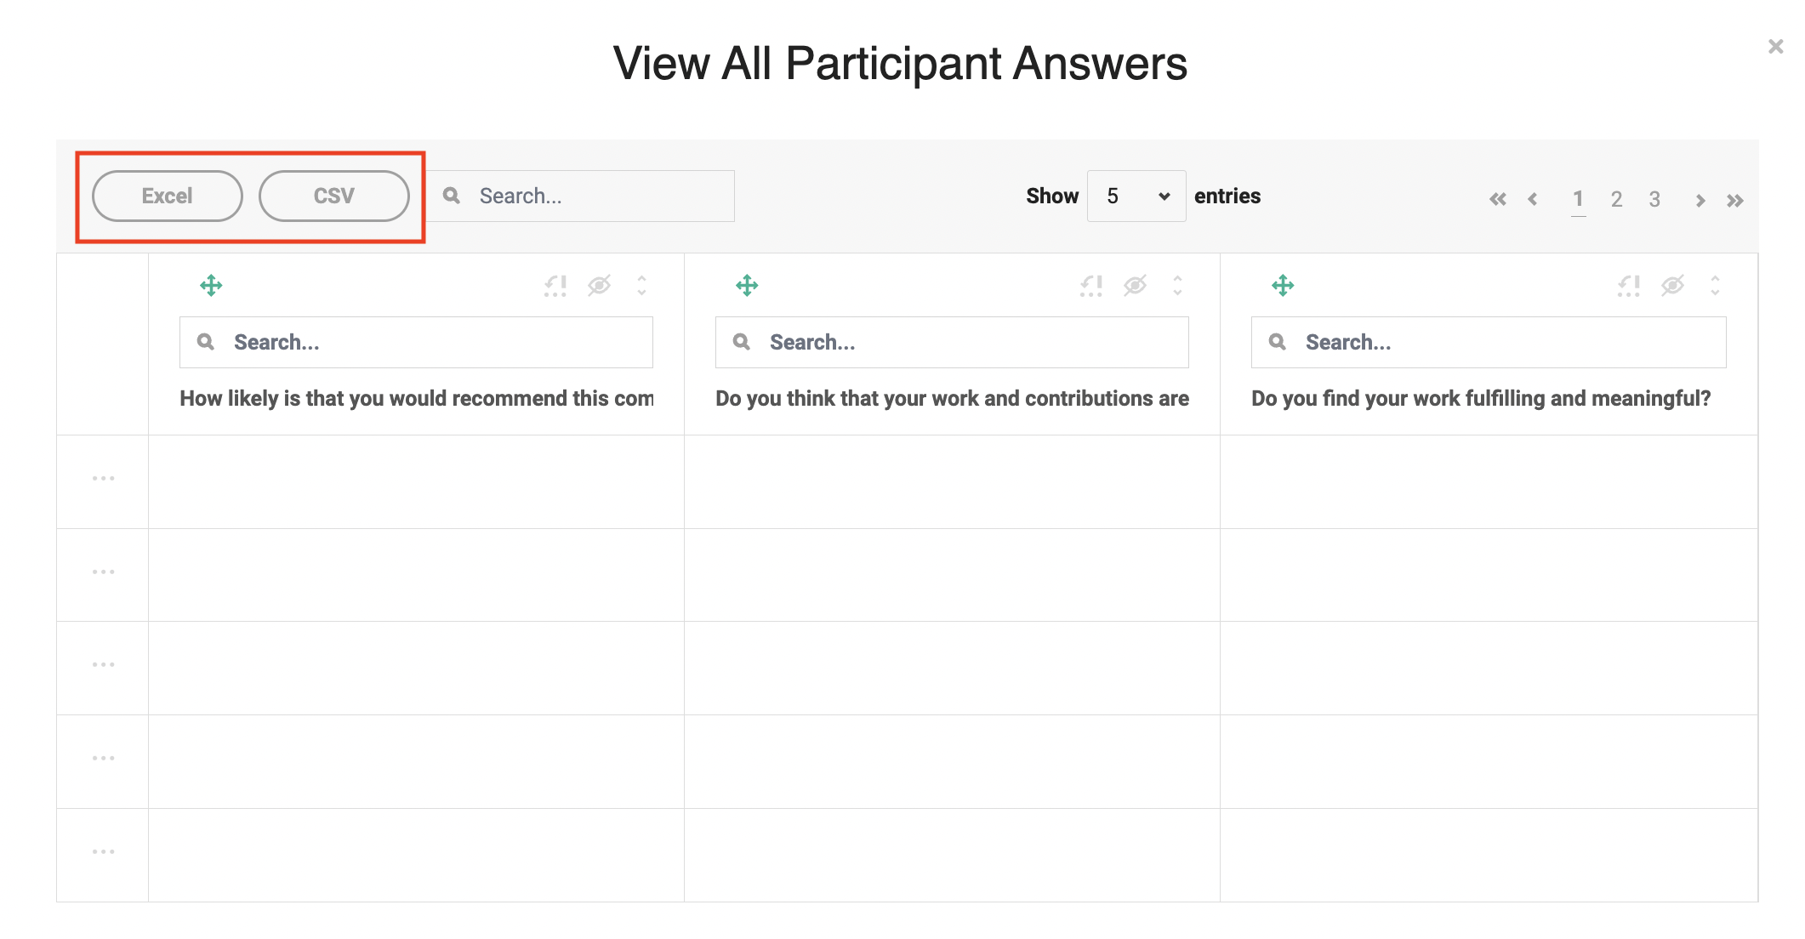
Task: Click missing-data icon in contributions column
Action: click(x=1091, y=286)
